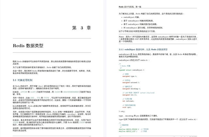Click the '* 对象类型' code comment
Viewport: 209px width, 137px height.
124,125
